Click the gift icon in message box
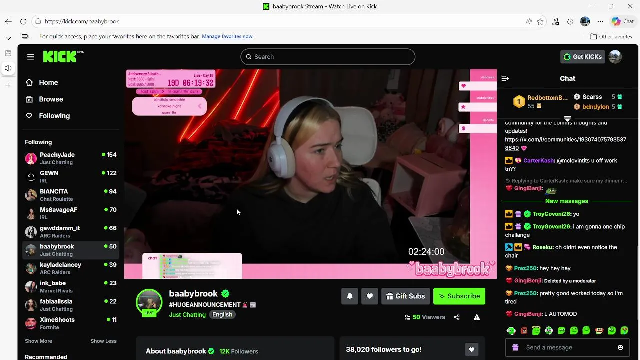Viewport: 640px width, 360px height. coord(515,347)
